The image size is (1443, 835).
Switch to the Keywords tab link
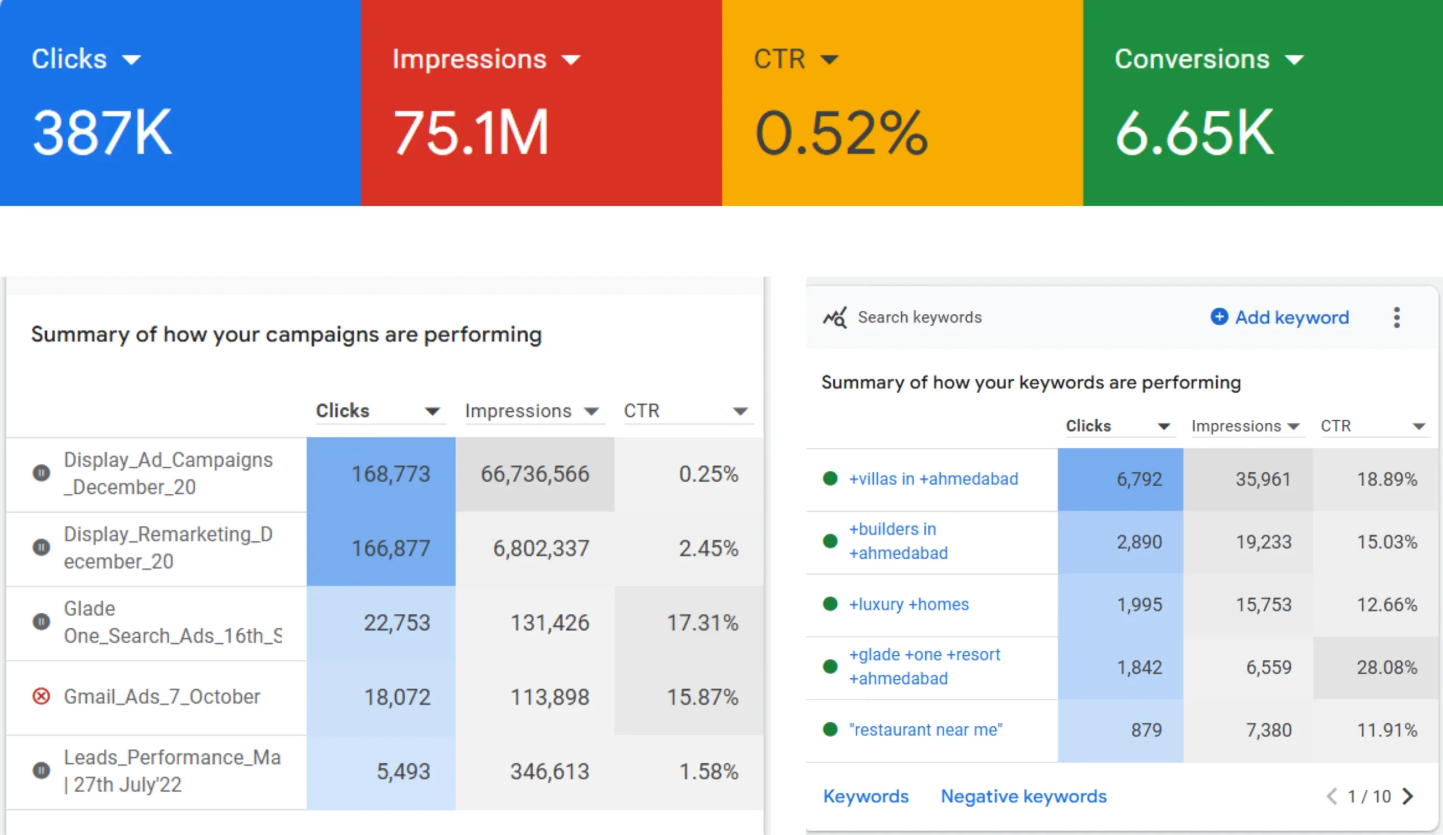[x=866, y=796]
